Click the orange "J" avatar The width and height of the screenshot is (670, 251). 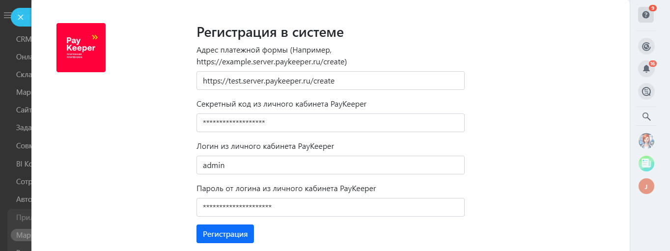[646, 186]
